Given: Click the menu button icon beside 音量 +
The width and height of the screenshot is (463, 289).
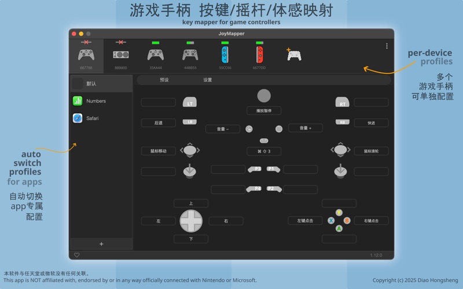Looking at the screenshot, I should [279, 129].
